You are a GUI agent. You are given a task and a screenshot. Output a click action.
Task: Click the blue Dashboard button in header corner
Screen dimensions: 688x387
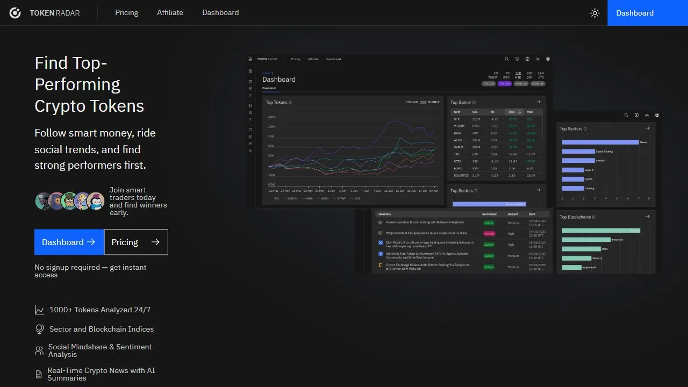pos(648,13)
